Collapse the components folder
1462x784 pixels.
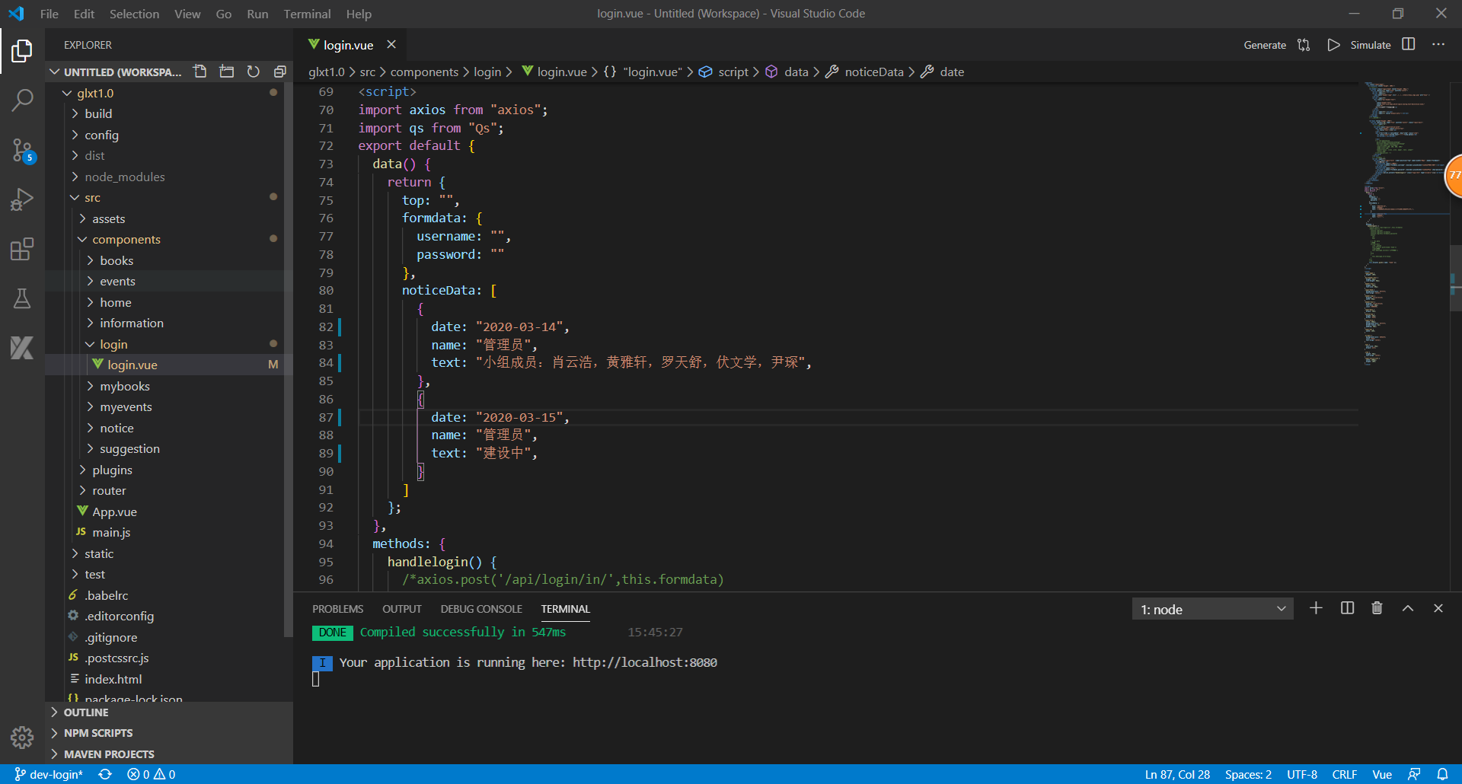tap(126, 239)
